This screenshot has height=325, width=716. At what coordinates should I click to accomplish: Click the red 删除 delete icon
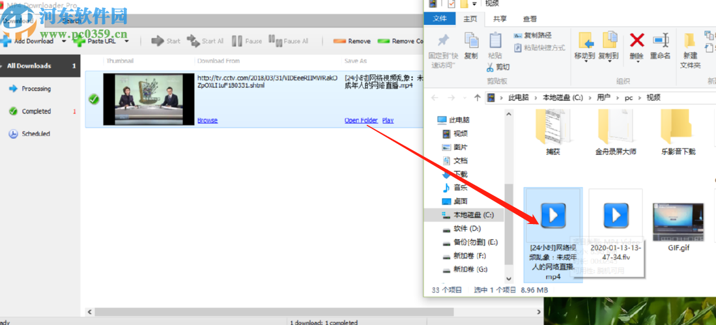point(637,40)
